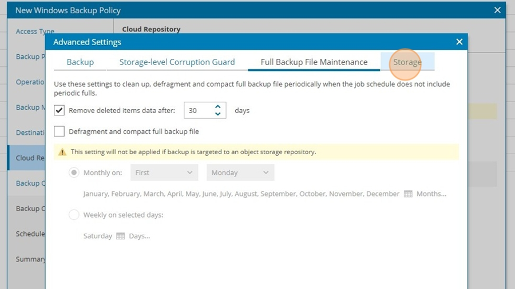This screenshot has width=515, height=289.
Task: Open the First week dropdown
Action: tap(164, 172)
